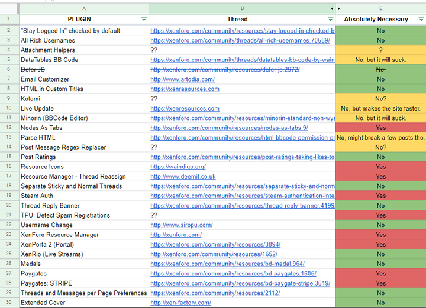The width and height of the screenshot is (426, 308).
Task: Open the artodia.com link for Email Customizer
Action: [182, 79]
